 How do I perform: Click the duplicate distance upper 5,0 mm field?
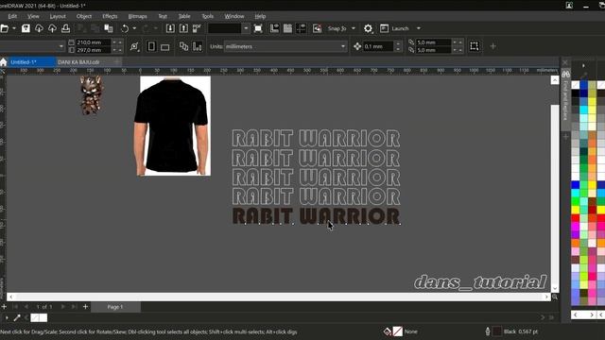[433, 42]
